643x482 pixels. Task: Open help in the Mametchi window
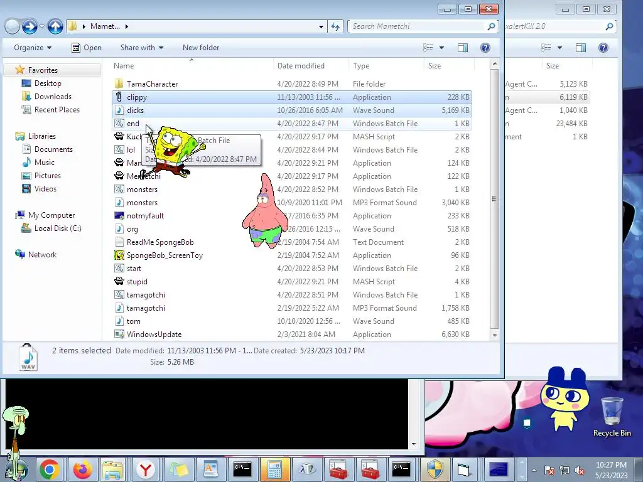click(x=485, y=48)
